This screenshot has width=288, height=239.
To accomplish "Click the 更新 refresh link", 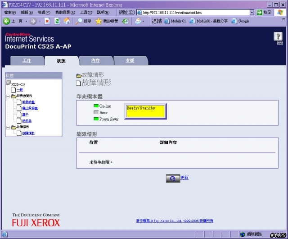I will click(184, 178).
